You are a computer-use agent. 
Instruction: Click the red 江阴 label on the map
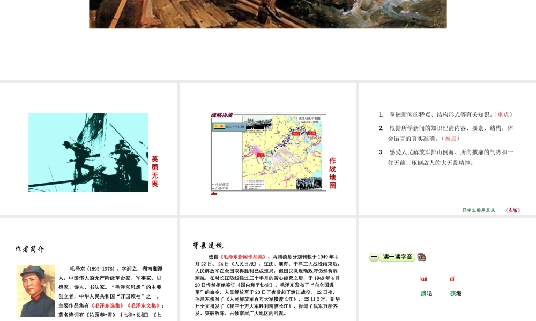[x=311, y=133]
